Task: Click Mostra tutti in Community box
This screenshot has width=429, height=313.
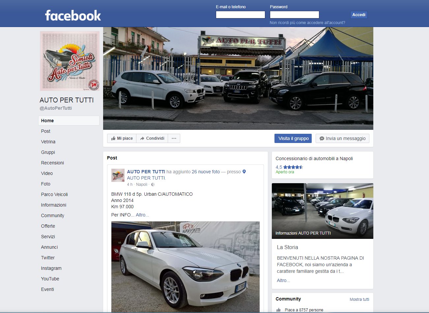Action: [x=359, y=299]
